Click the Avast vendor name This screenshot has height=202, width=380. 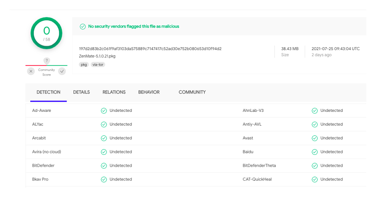pos(248,138)
